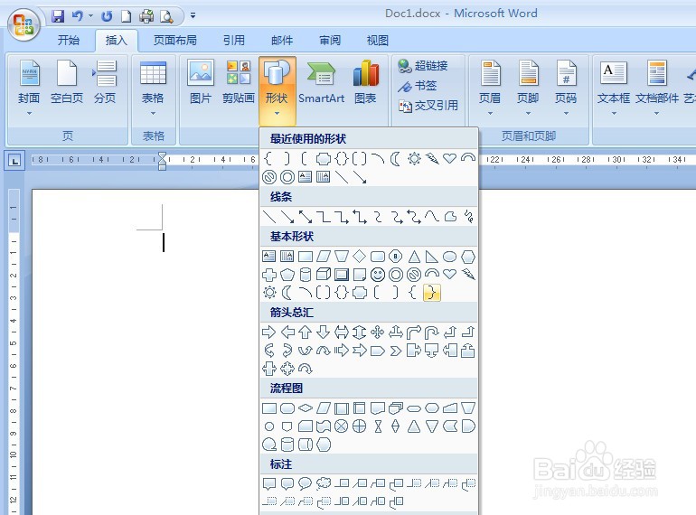Insert a 超链接 hyperlink

(423, 66)
